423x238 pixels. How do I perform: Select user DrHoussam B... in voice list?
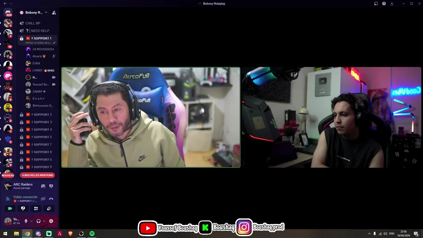click(x=40, y=105)
